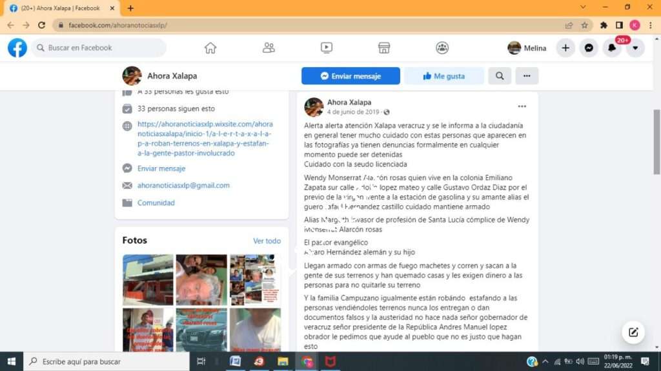The image size is (661, 371).
Task: Open the building photo thumbnail
Action: point(148,279)
